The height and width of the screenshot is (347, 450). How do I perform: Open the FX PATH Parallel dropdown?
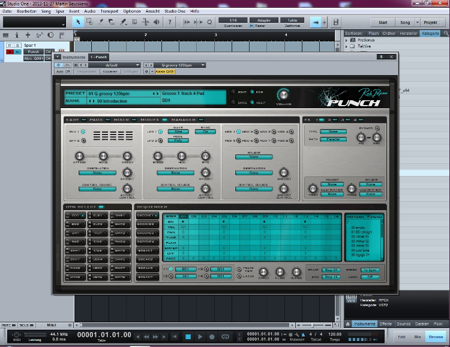coord(333,139)
